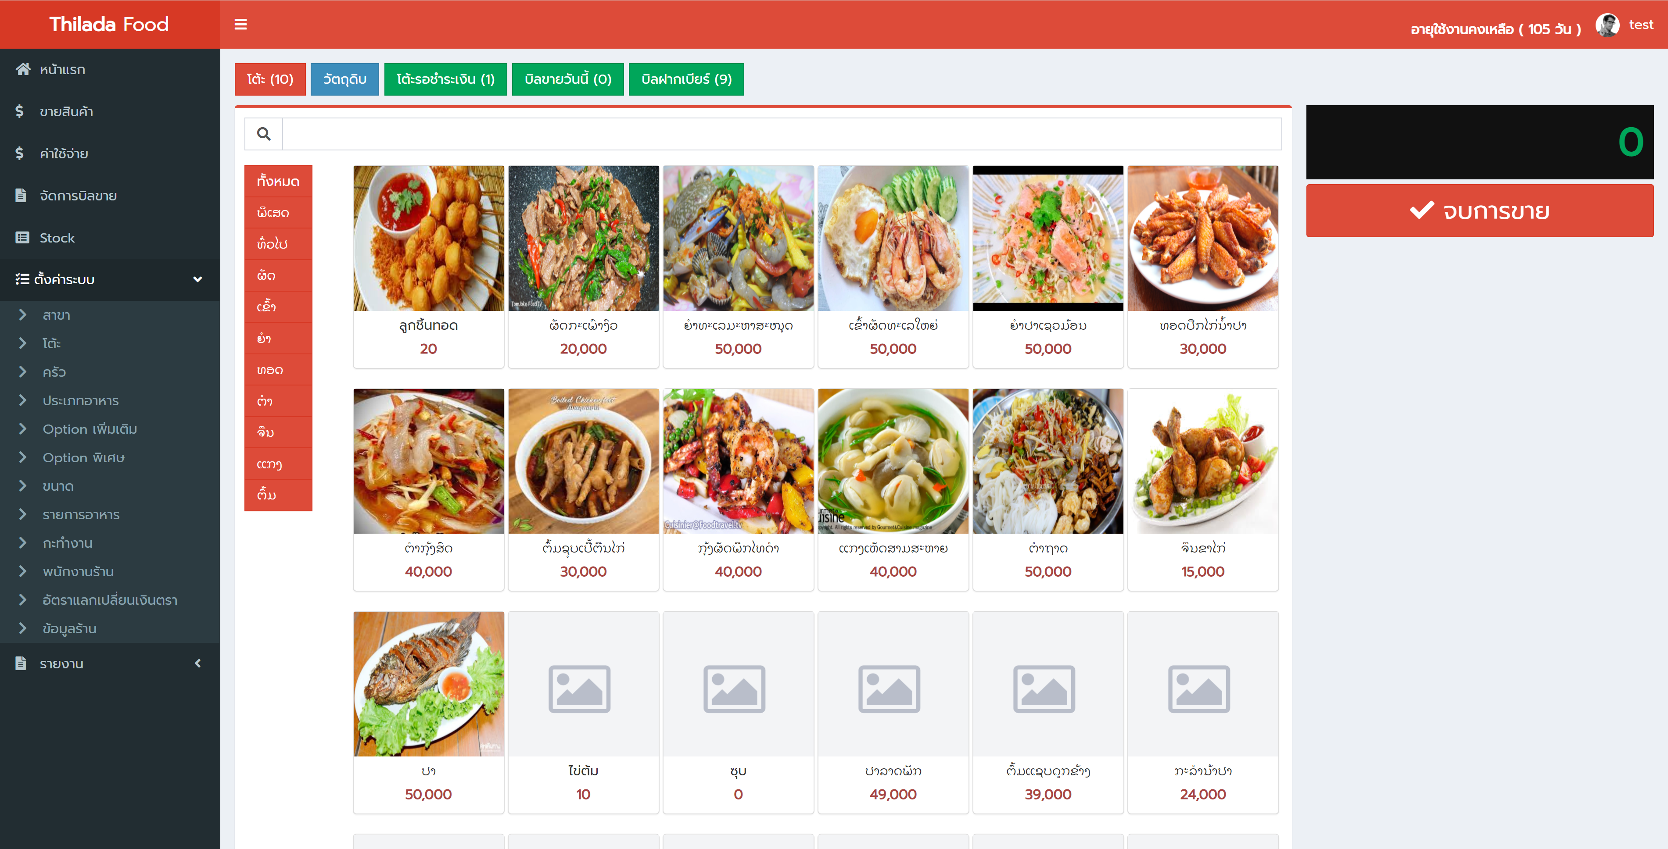Click the Stock table icon
Screen dimensions: 1668x849
[23, 238]
